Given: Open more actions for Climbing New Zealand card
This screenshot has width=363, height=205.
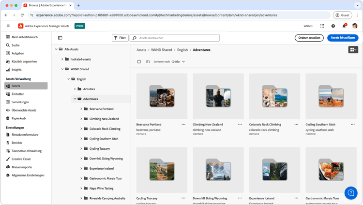Looking at the screenshot, I should tap(240, 125).
